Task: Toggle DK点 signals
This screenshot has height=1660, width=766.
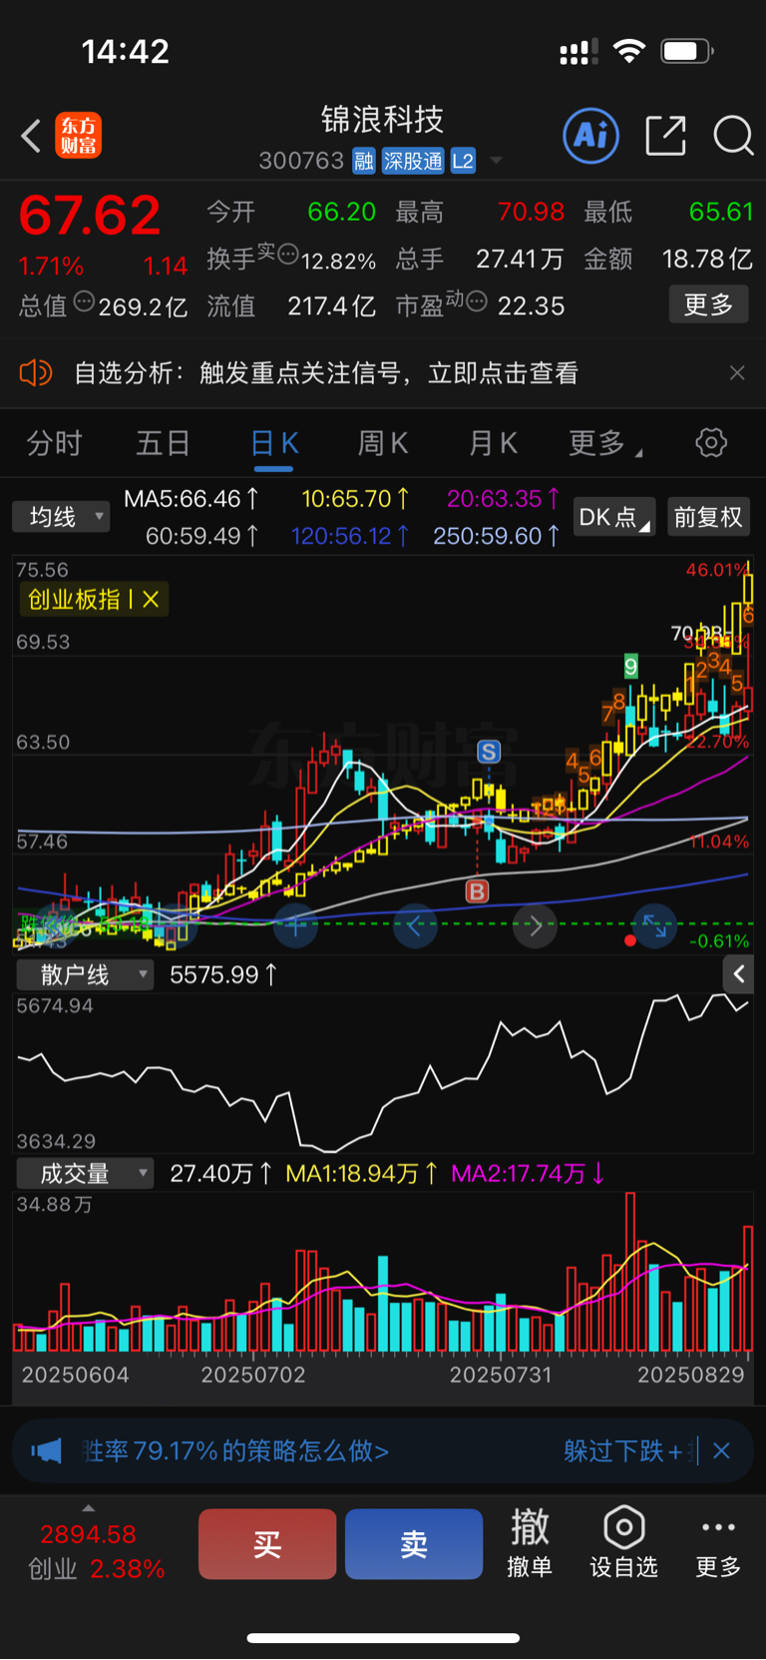Action: [613, 517]
